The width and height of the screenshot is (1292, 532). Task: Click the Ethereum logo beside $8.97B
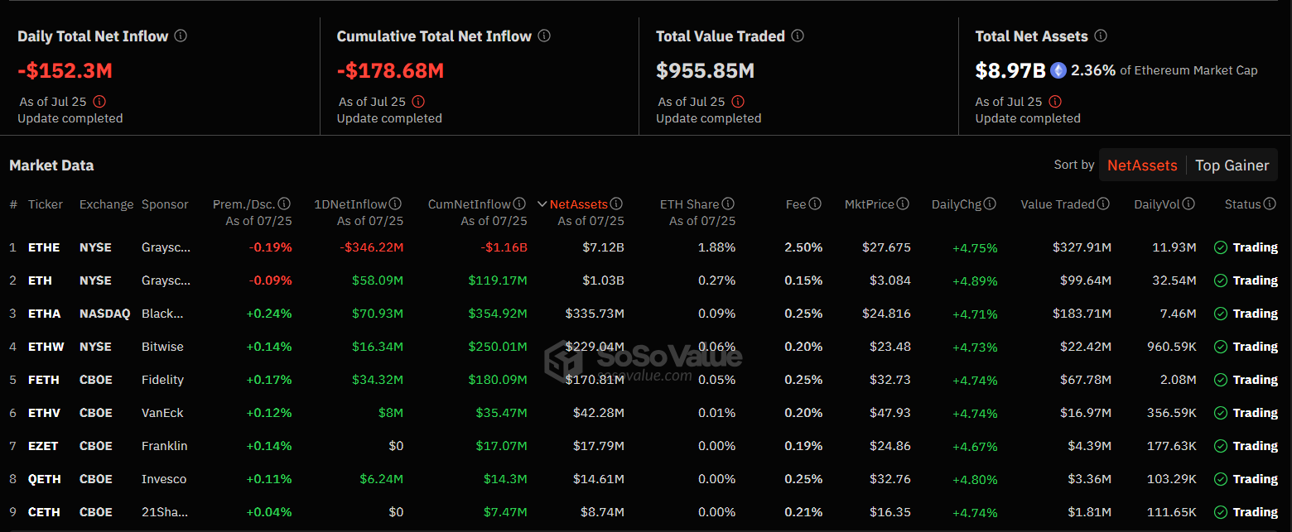point(1058,70)
